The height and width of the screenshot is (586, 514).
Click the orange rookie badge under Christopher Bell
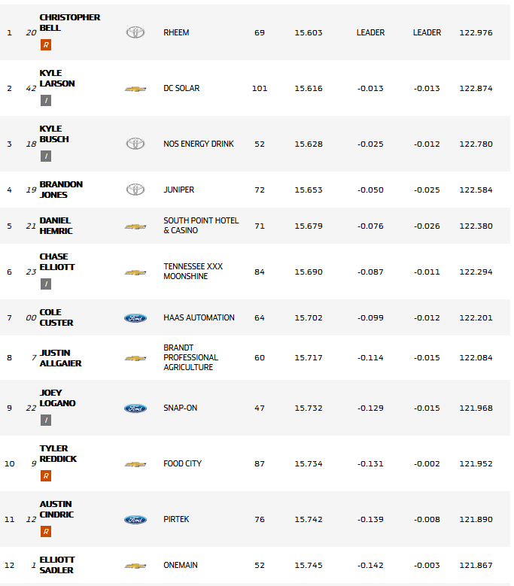click(x=46, y=44)
